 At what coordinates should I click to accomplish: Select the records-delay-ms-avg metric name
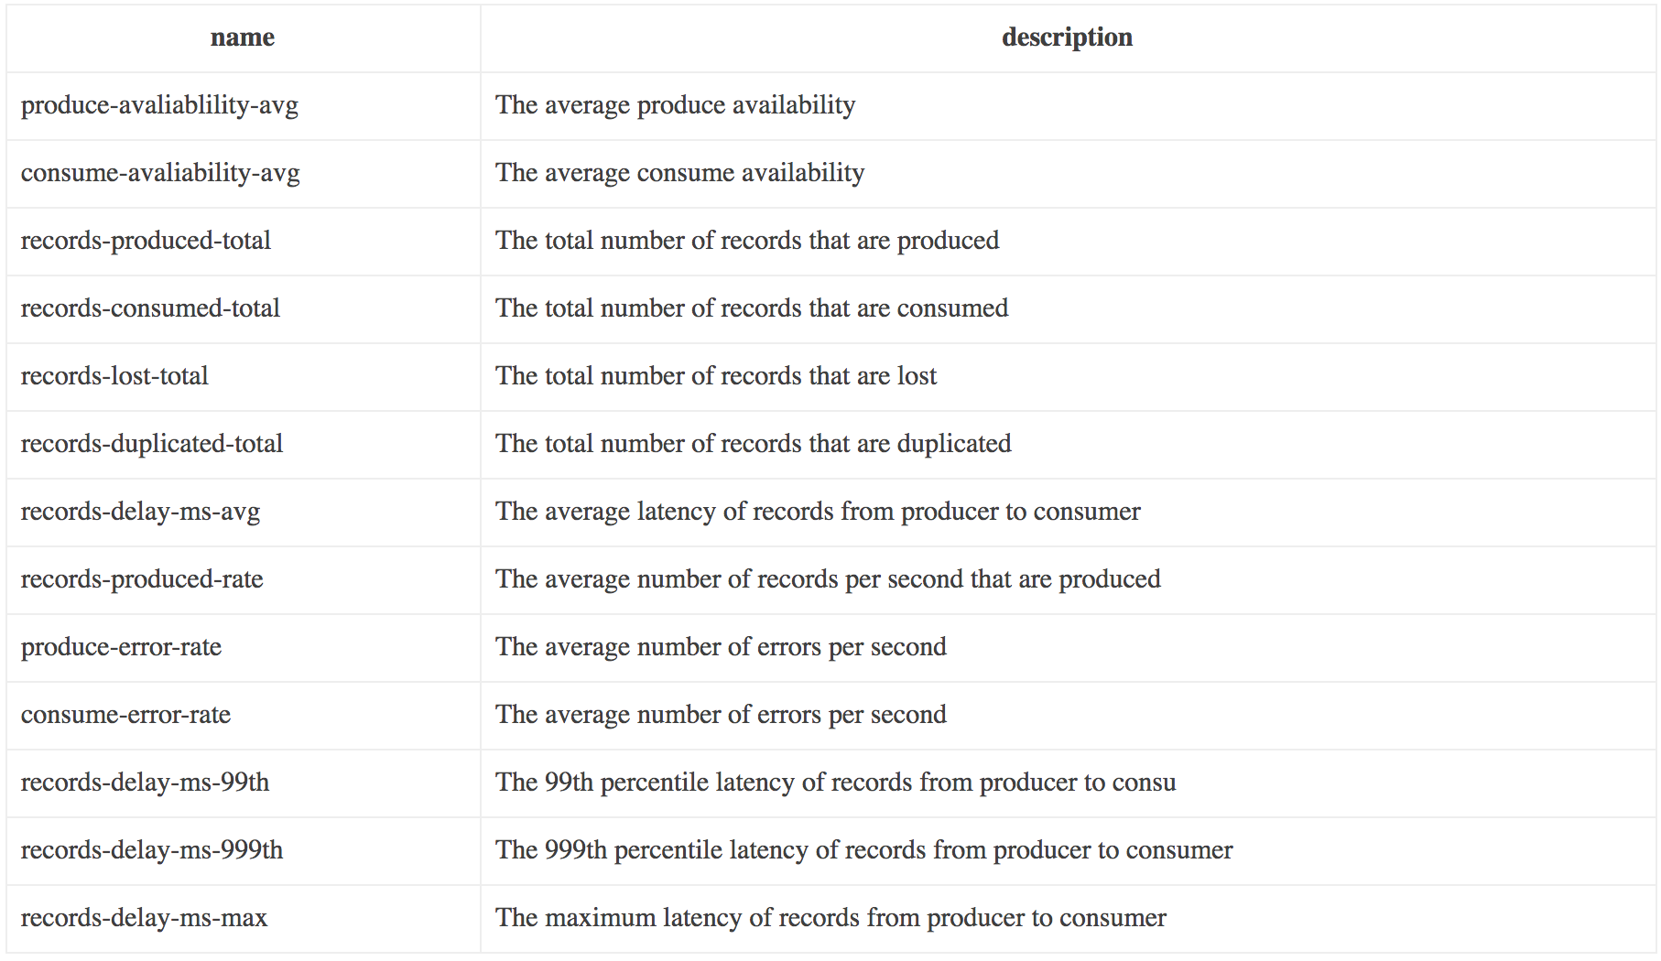click(x=140, y=513)
